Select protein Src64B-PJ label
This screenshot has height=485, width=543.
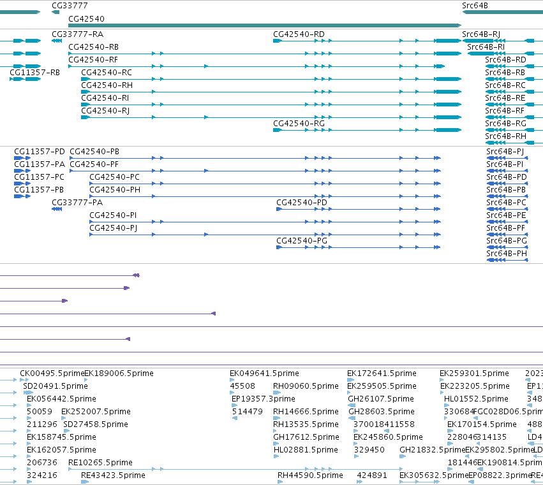[x=505, y=152]
